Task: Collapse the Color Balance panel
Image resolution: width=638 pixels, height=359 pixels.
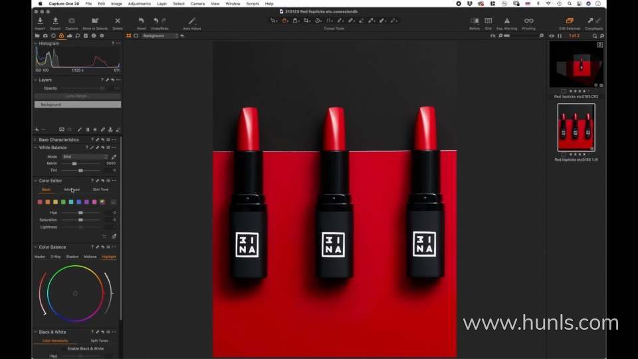Action: click(x=35, y=247)
